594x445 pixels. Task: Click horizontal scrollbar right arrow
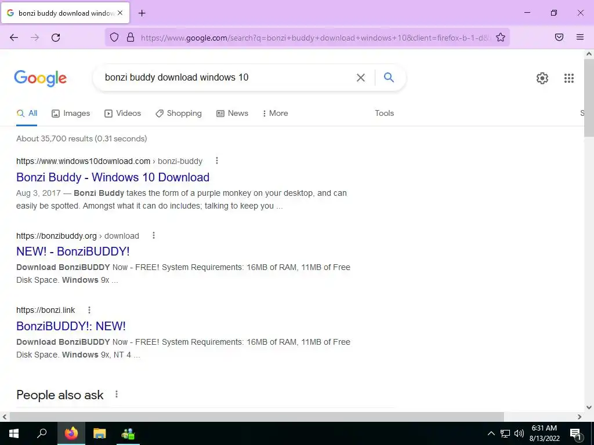(579, 417)
